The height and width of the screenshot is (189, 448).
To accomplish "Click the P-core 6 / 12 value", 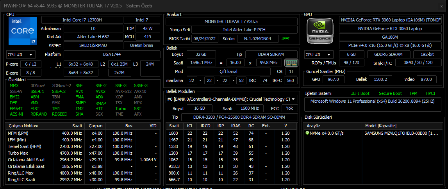I will pyautogui.click(x=31, y=64).
